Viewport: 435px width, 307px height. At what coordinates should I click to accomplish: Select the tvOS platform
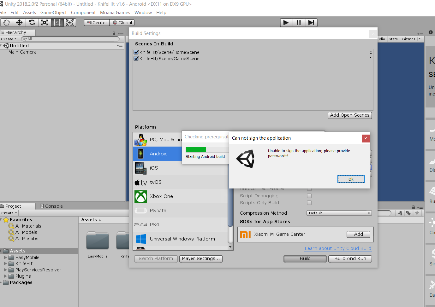coord(156,182)
